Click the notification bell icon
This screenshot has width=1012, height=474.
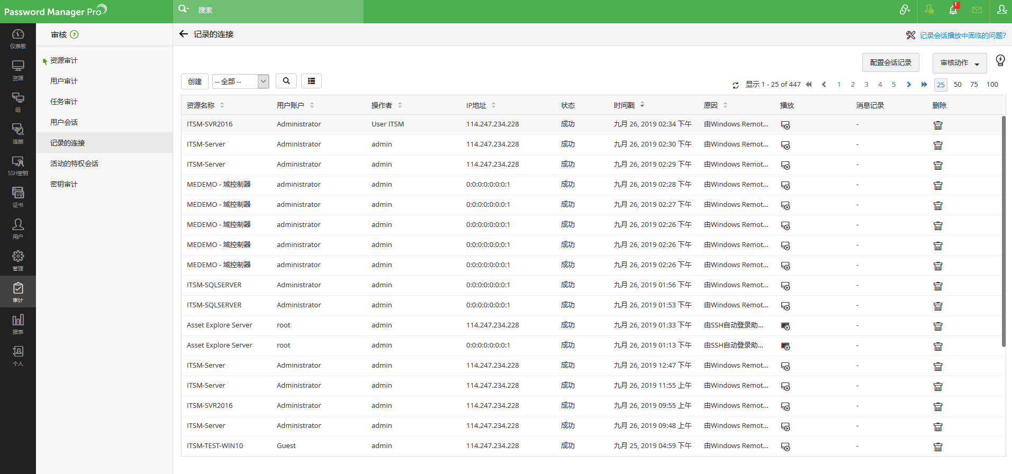953,10
